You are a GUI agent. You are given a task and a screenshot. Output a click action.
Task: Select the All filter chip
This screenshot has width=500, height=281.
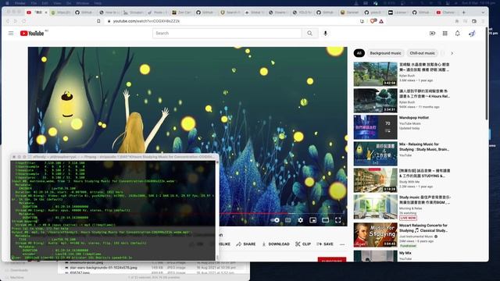pyautogui.click(x=359, y=53)
